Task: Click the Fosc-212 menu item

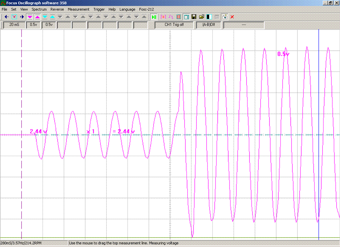Action: pyautogui.click(x=146, y=9)
